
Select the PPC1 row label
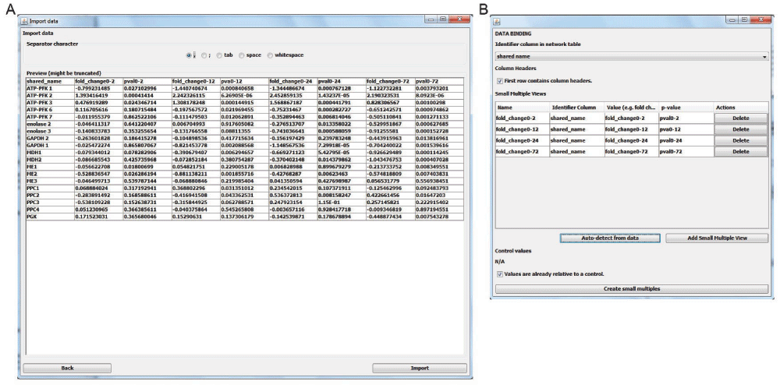(x=50, y=189)
